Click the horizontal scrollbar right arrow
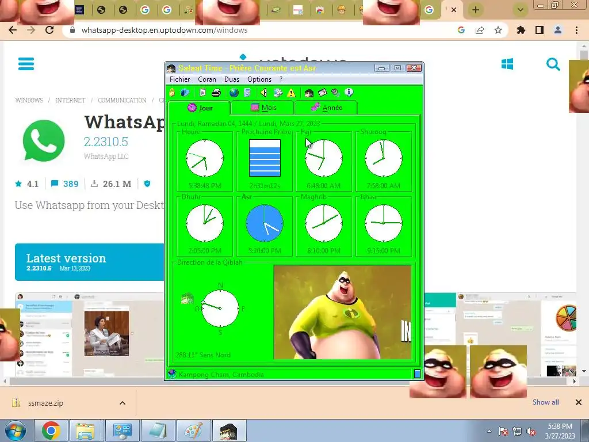Image resolution: width=589 pixels, height=442 pixels. pyautogui.click(x=575, y=381)
